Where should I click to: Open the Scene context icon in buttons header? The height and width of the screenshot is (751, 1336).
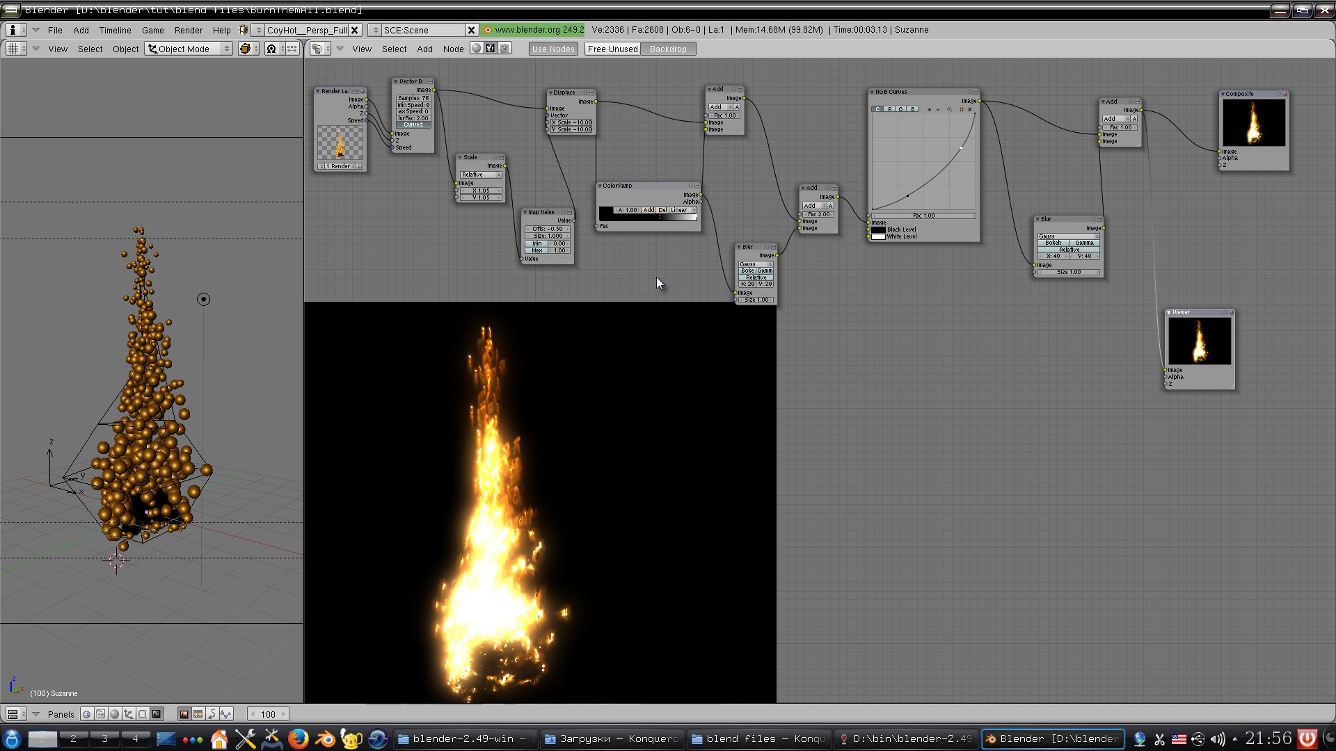pyautogui.click(x=157, y=714)
